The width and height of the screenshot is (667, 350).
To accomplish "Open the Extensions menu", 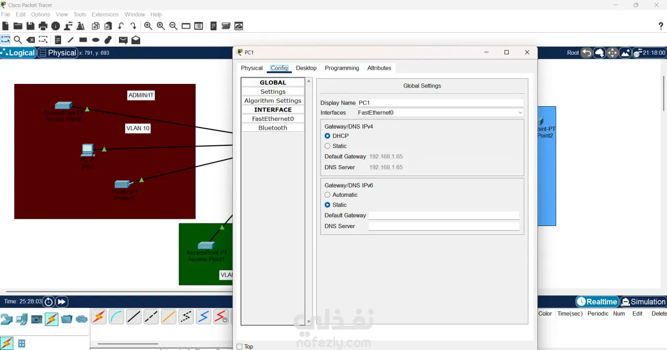I will (105, 15).
